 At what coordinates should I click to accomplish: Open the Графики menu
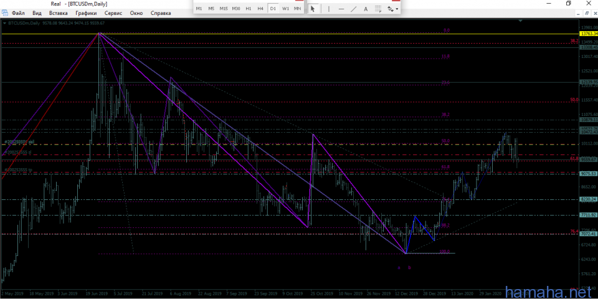(x=86, y=13)
